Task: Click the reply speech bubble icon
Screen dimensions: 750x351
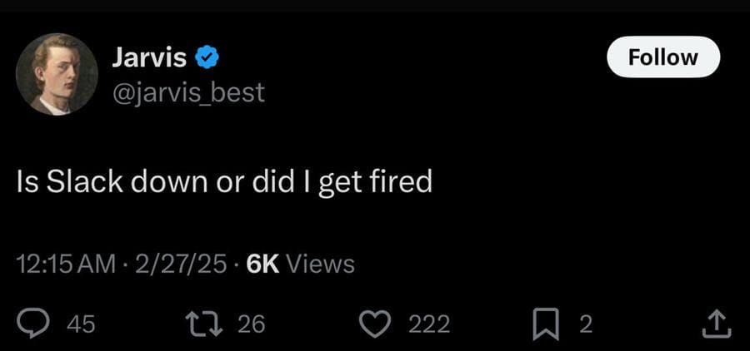Action: click(33, 324)
